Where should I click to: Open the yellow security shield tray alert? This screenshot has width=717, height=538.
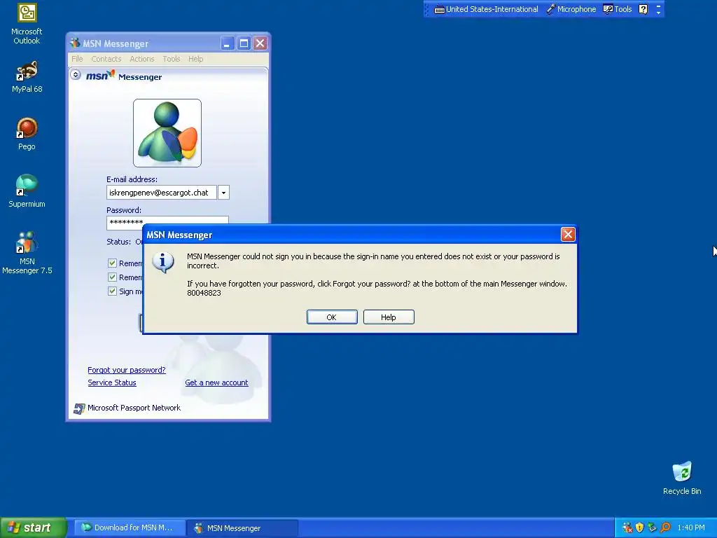pyautogui.click(x=640, y=527)
